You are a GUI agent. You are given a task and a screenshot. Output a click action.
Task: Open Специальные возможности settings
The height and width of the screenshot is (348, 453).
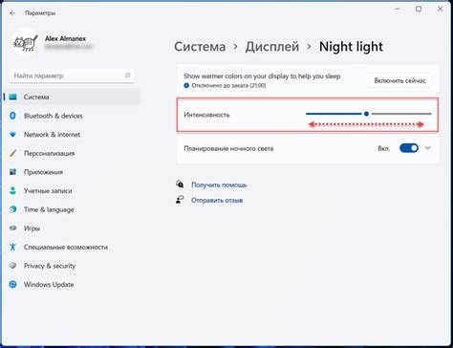click(x=72, y=247)
